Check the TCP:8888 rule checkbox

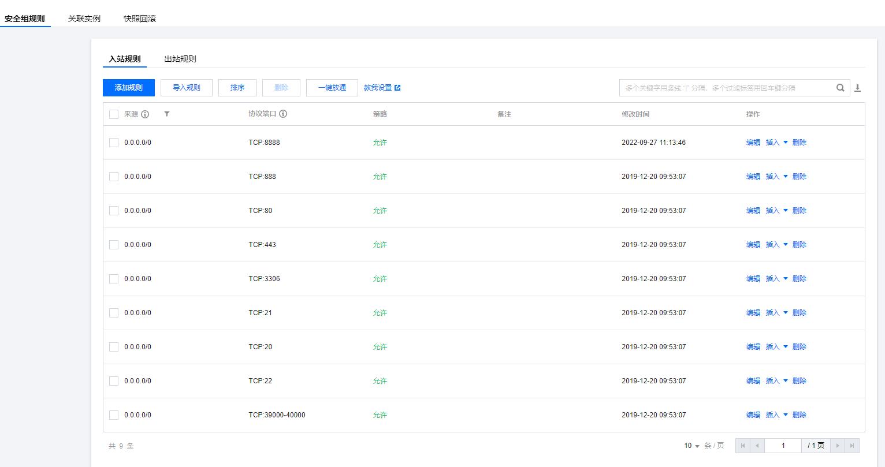tap(114, 143)
